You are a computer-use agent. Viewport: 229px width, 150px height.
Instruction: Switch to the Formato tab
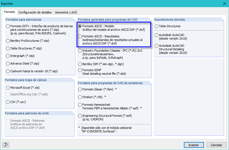[9, 12]
